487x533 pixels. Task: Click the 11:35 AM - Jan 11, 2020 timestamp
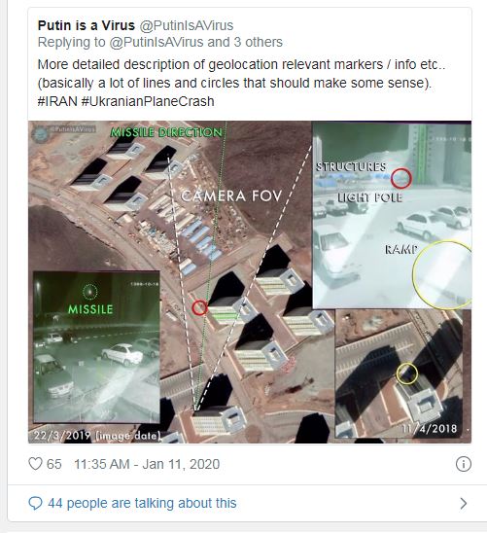tap(147, 464)
